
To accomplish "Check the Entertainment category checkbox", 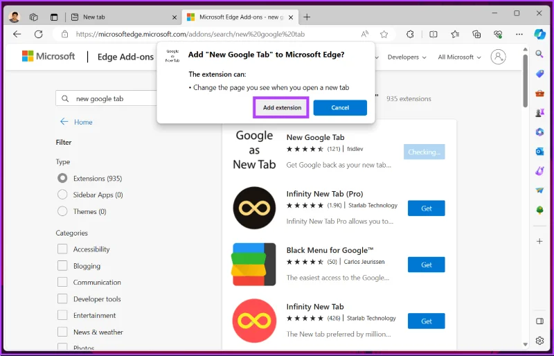I will (62, 315).
